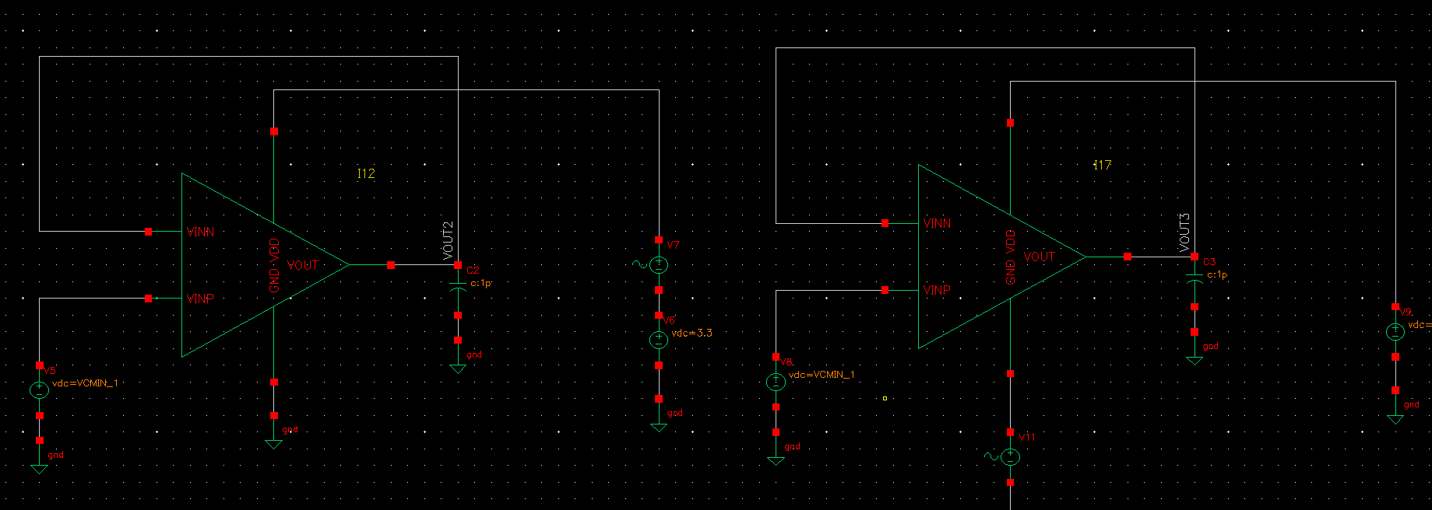Screen dimensions: 1432x510
Task: Select the V8 DC voltage source symbol
Action: (776, 382)
